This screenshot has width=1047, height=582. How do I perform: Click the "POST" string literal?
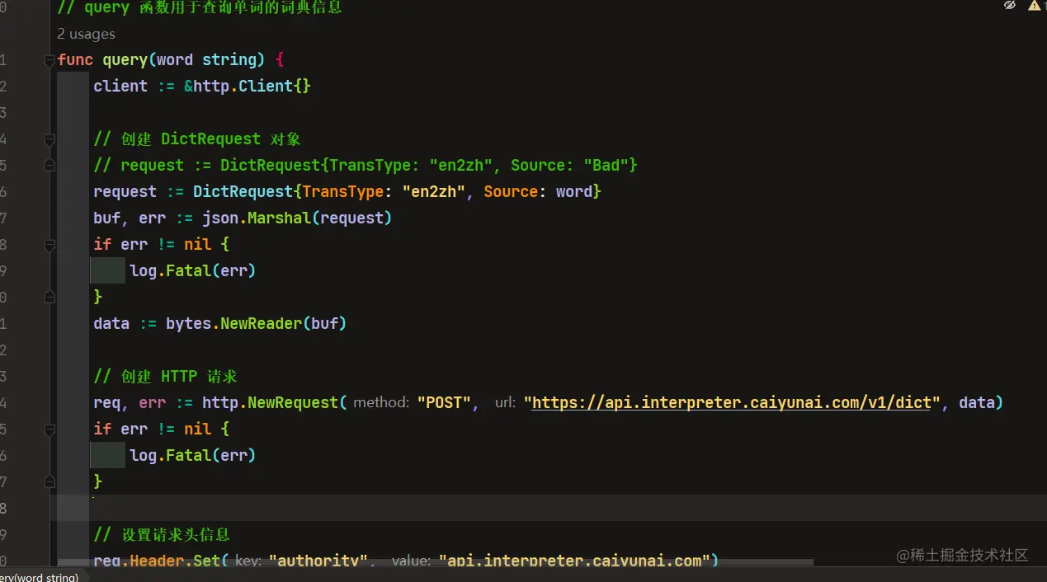(443, 402)
